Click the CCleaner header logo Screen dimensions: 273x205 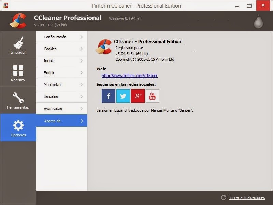18,21
